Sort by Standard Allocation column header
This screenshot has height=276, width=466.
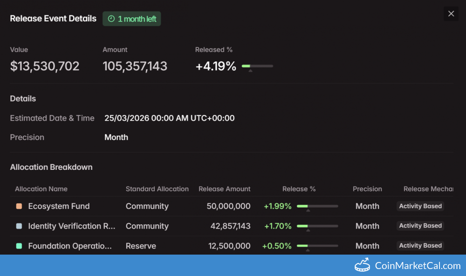point(157,189)
